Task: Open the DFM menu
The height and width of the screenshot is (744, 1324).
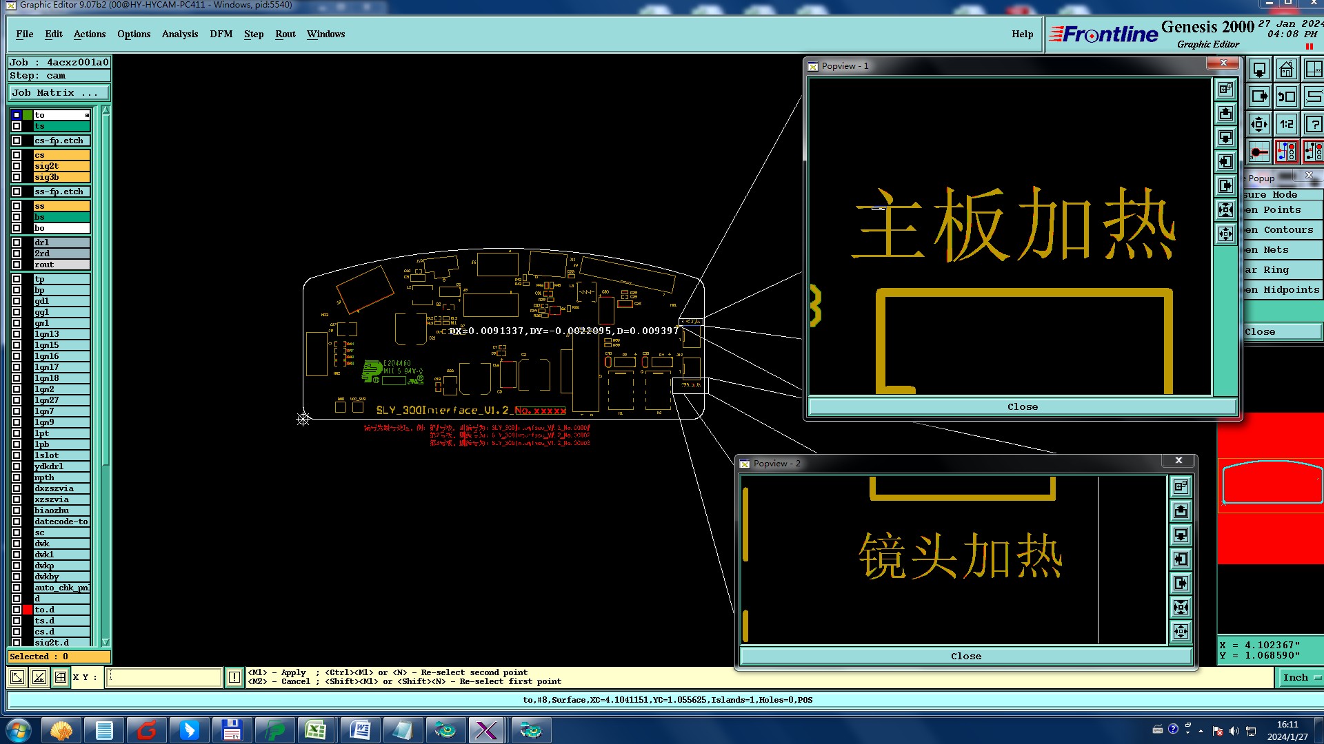Action: 221,34
